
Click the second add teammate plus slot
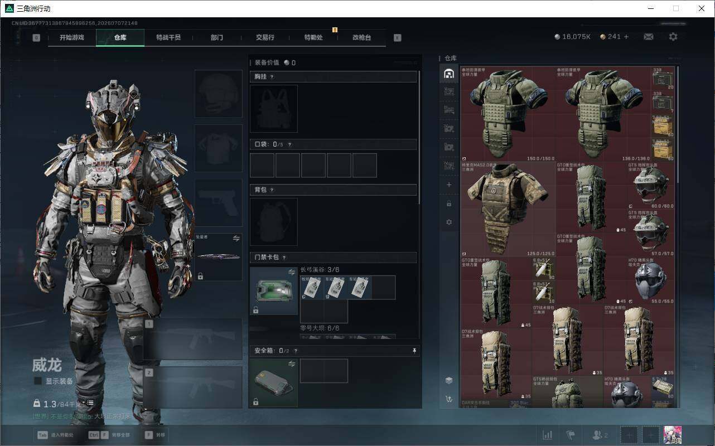(650, 435)
